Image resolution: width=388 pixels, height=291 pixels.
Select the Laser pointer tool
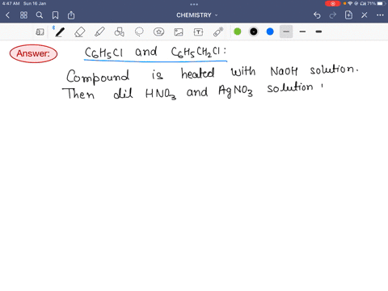218,32
